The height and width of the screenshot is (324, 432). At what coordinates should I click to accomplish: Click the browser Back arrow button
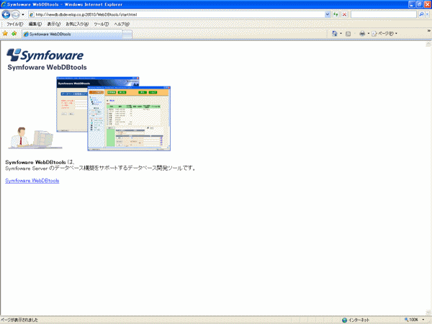pos(6,14)
